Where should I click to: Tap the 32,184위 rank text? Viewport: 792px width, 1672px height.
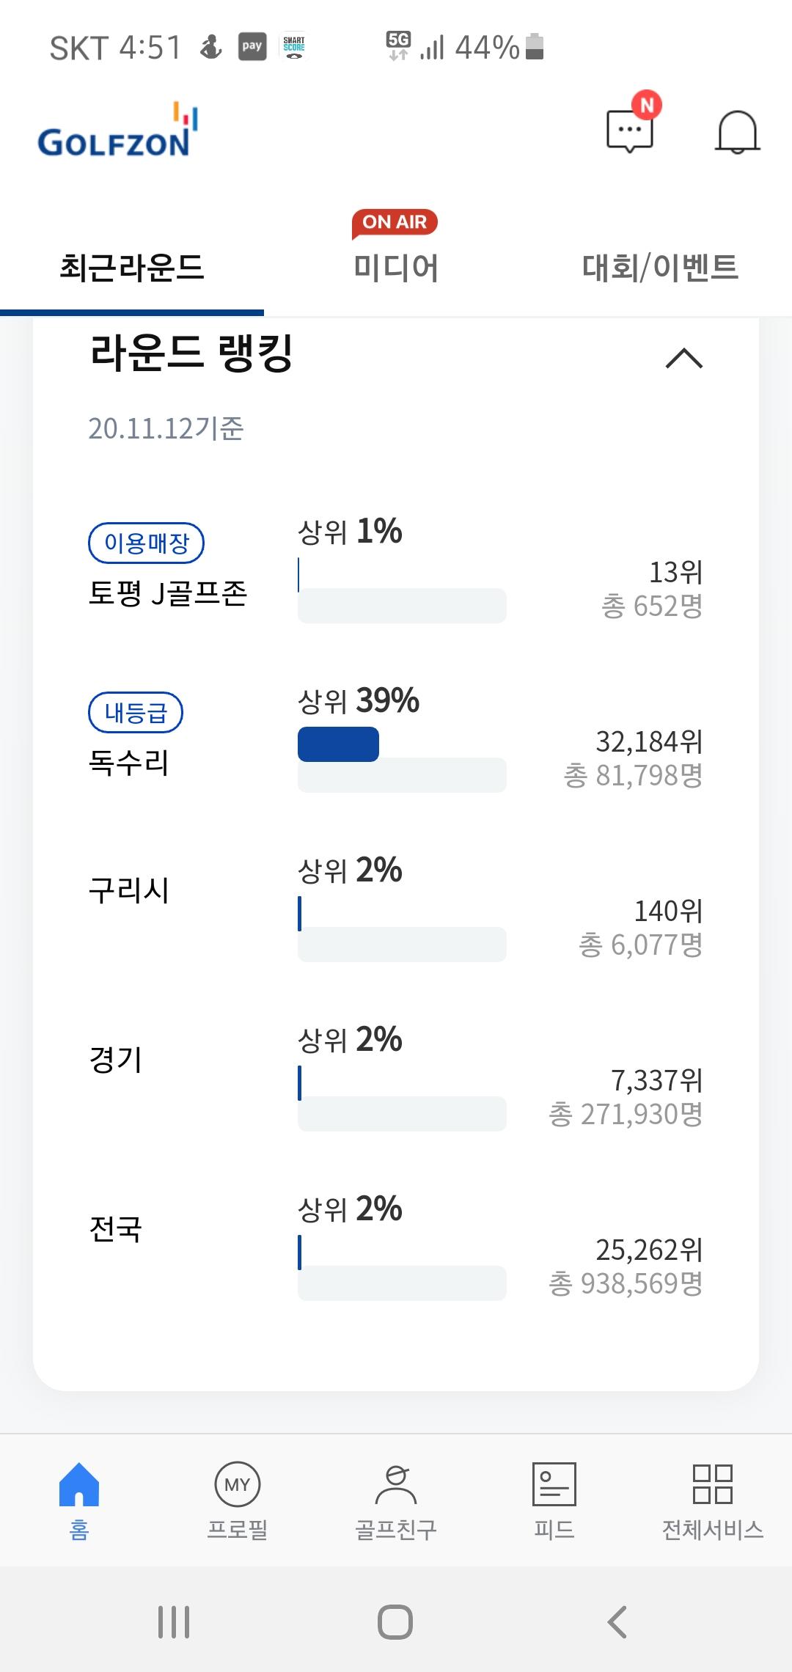[648, 742]
